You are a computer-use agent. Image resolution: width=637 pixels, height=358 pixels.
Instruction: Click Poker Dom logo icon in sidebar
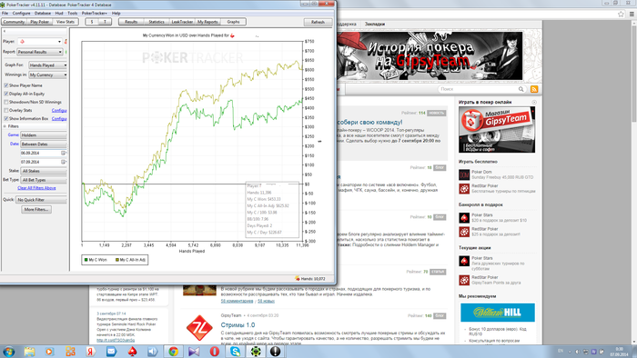coord(464,174)
